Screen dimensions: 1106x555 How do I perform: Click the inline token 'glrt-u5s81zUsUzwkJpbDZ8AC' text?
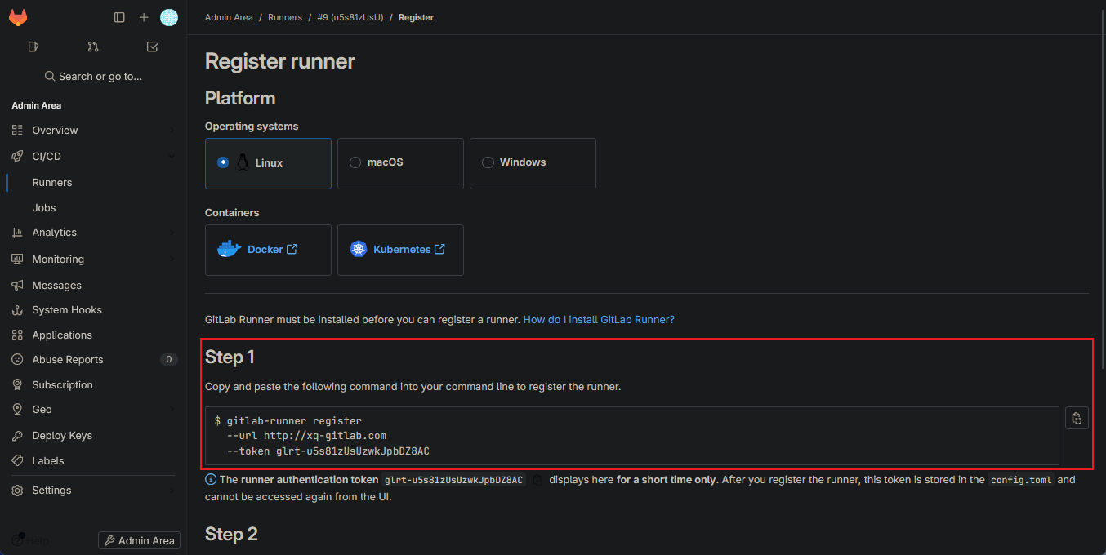tap(453, 480)
